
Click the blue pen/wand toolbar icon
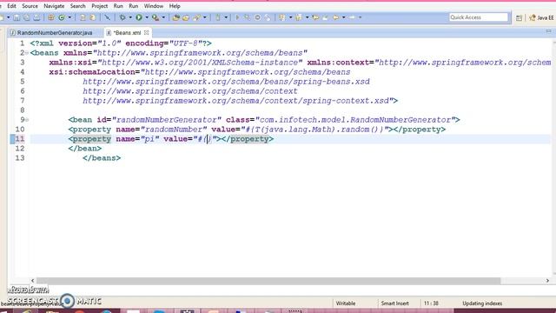coord(108,17)
